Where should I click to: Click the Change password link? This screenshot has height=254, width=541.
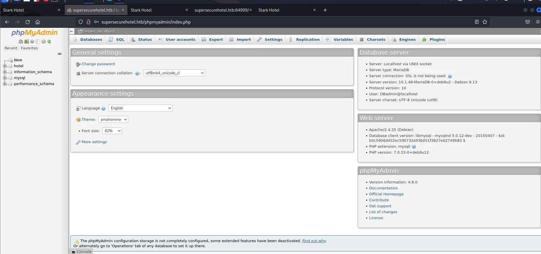click(98, 64)
